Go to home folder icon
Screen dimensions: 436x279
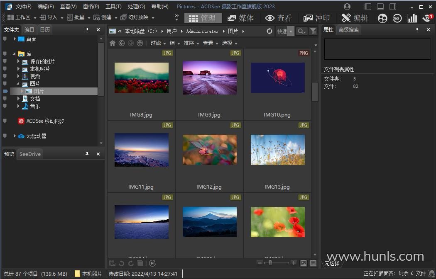pyautogui.click(x=113, y=43)
